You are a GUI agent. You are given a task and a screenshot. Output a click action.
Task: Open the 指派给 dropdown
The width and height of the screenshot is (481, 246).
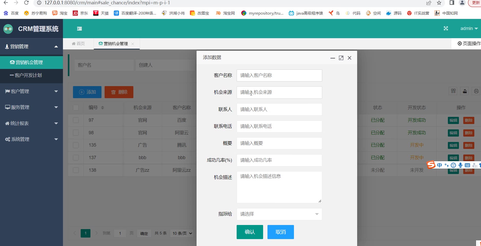click(x=279, y=214)
